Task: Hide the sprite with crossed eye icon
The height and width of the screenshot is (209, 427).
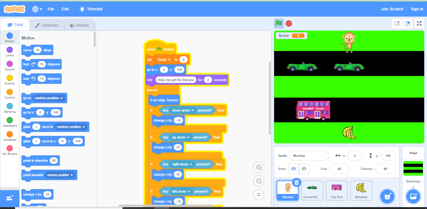Action: (304, 169)
